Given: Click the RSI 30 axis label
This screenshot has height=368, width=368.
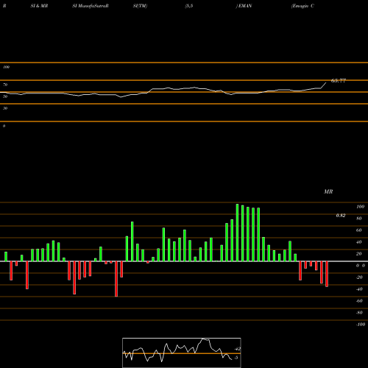Looking at the screenshot, I should coord(5,108).
